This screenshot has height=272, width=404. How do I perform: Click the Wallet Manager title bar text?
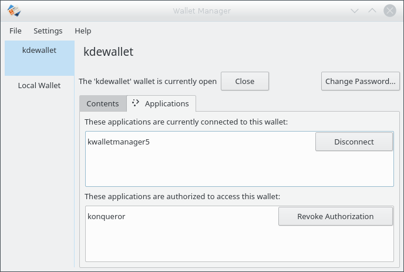201,11
